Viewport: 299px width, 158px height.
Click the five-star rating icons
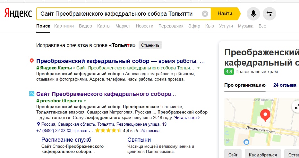point(108,130)
